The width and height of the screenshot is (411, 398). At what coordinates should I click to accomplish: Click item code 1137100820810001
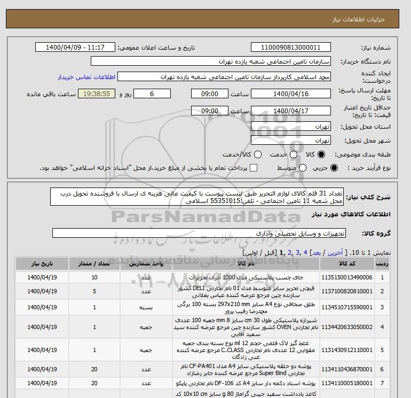347,291
